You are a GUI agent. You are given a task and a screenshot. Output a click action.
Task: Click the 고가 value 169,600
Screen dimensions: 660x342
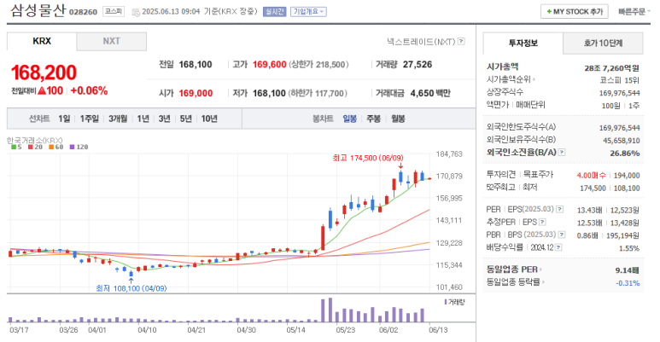click(270, 64)
